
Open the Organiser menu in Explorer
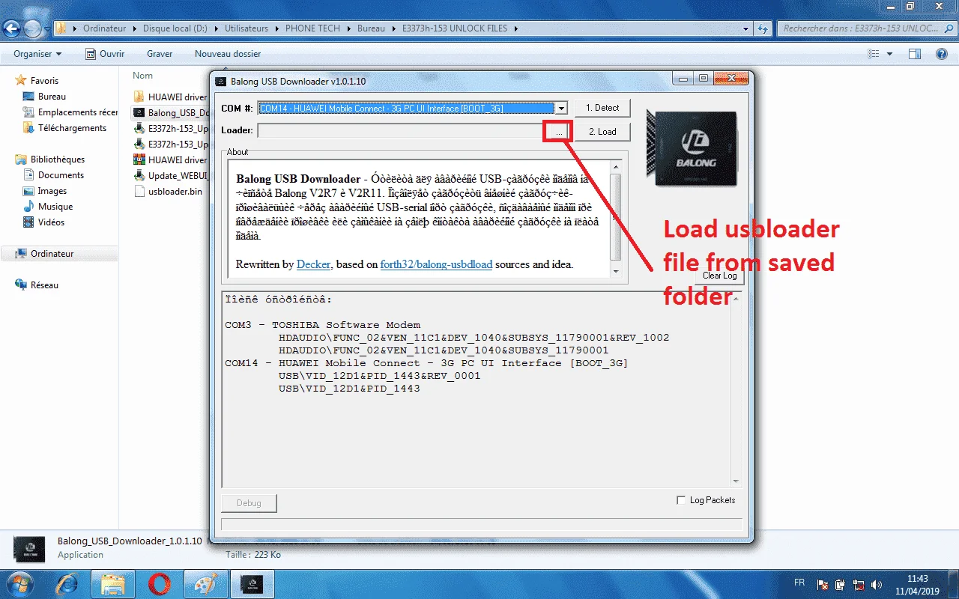point(37,54)
